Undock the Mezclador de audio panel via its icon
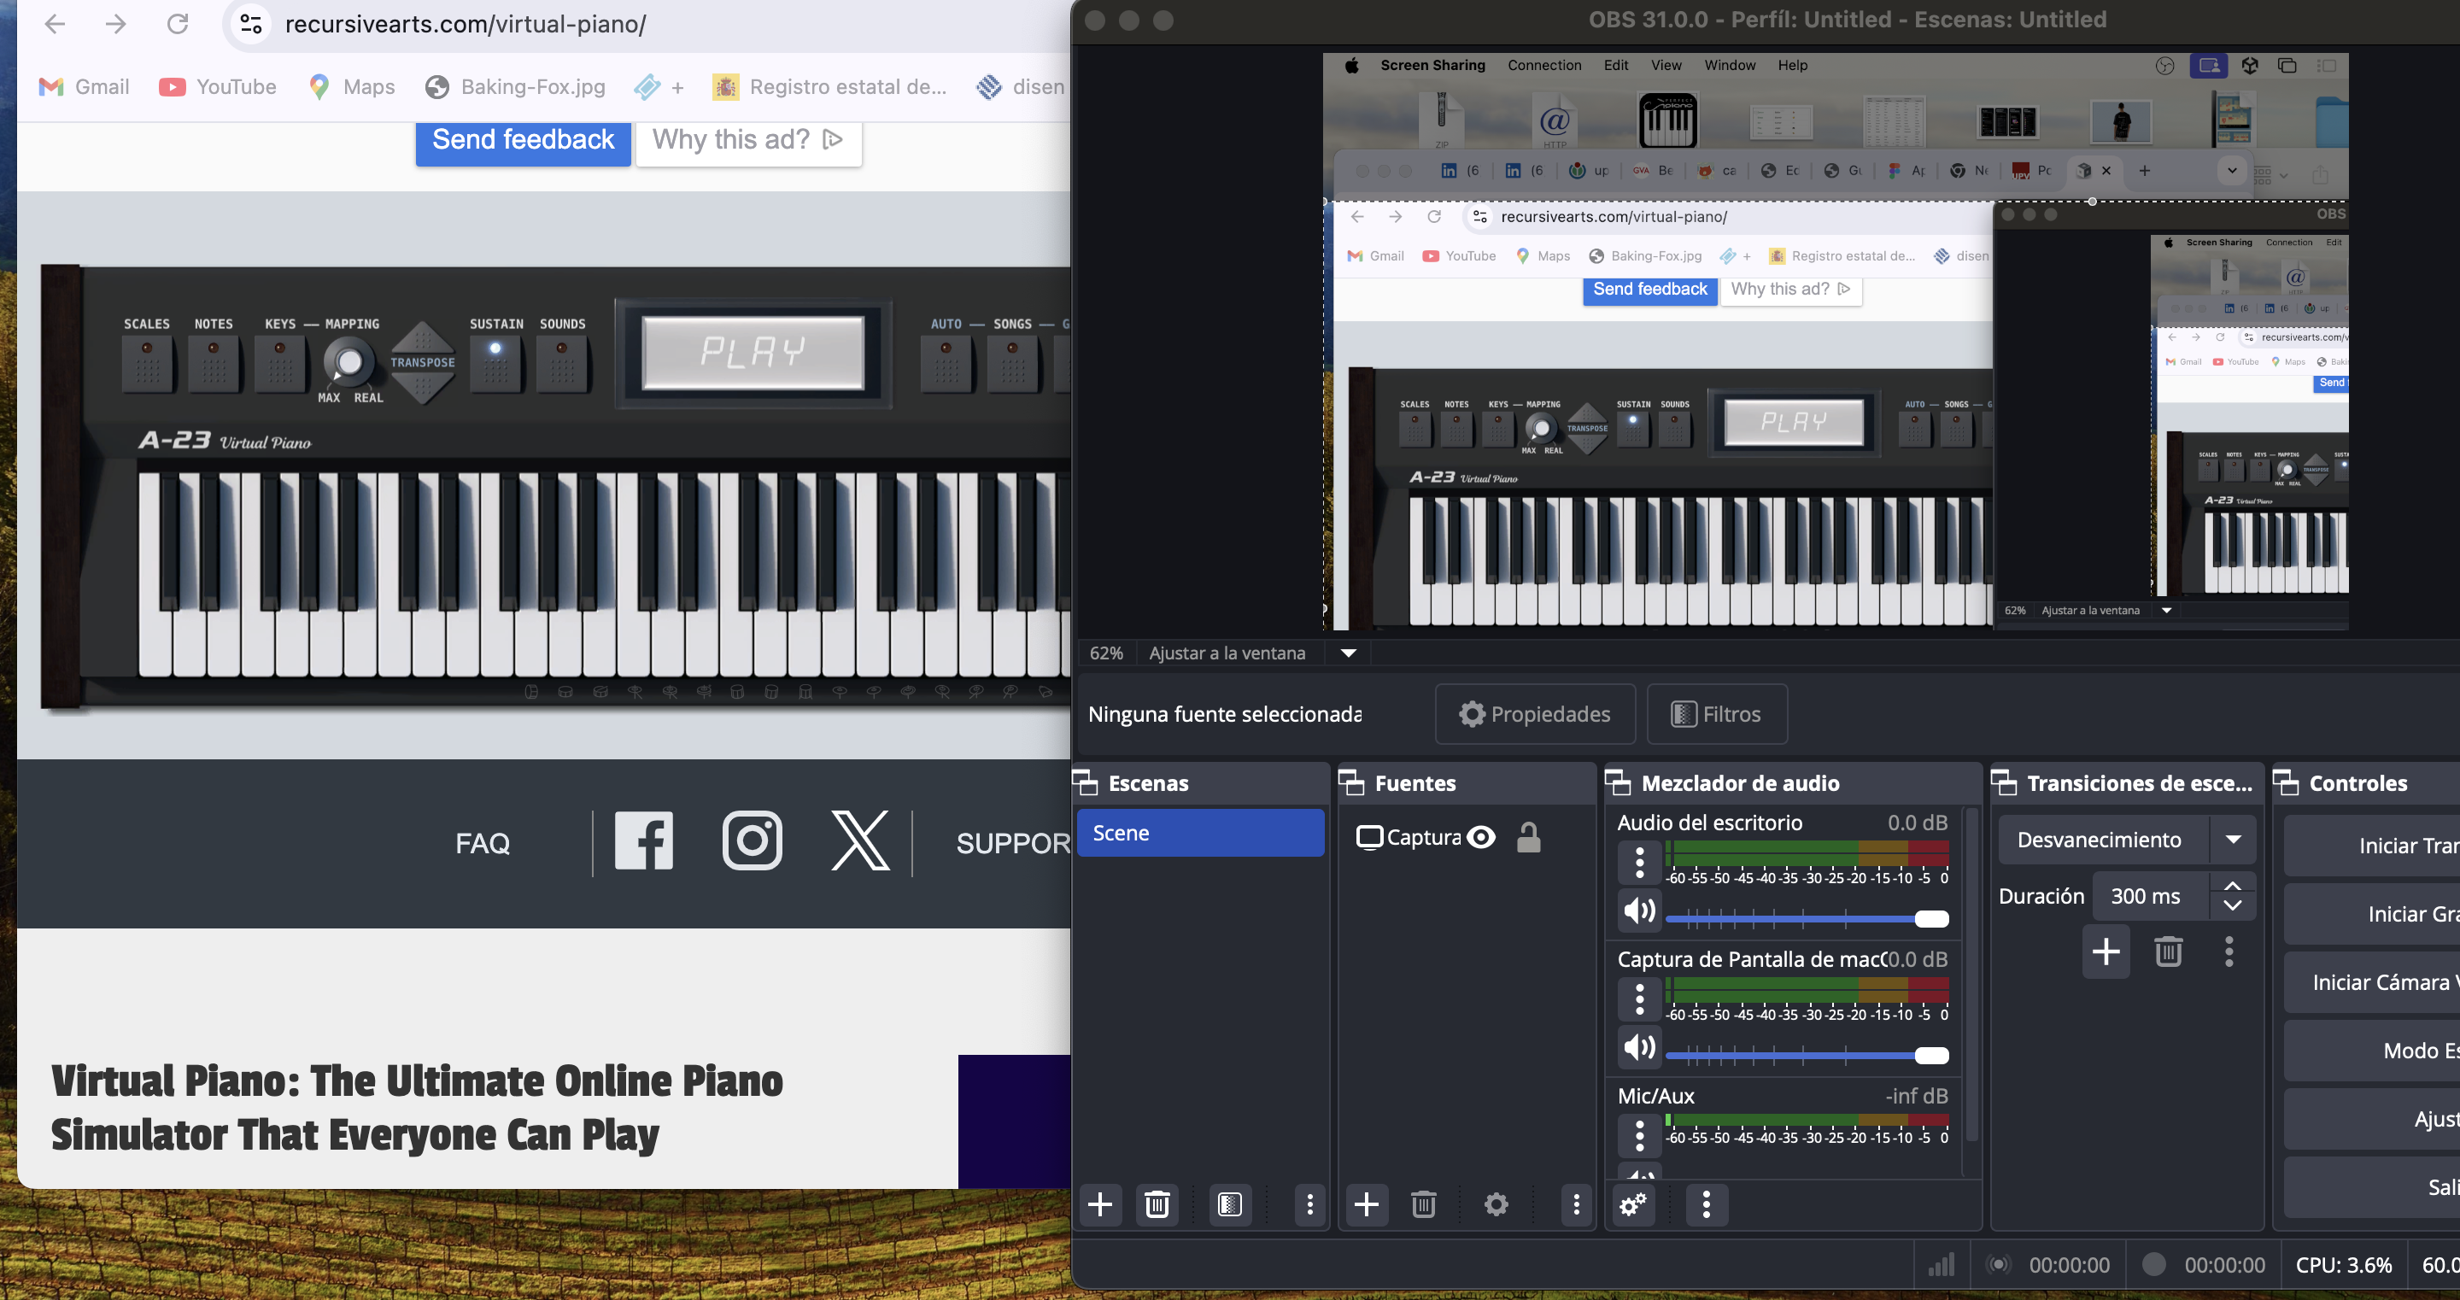Screen dimensions: 2460x1300 (x=1619, y=783)
